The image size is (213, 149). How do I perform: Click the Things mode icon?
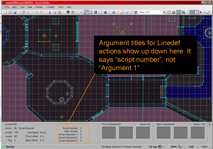tap(100, 12)
